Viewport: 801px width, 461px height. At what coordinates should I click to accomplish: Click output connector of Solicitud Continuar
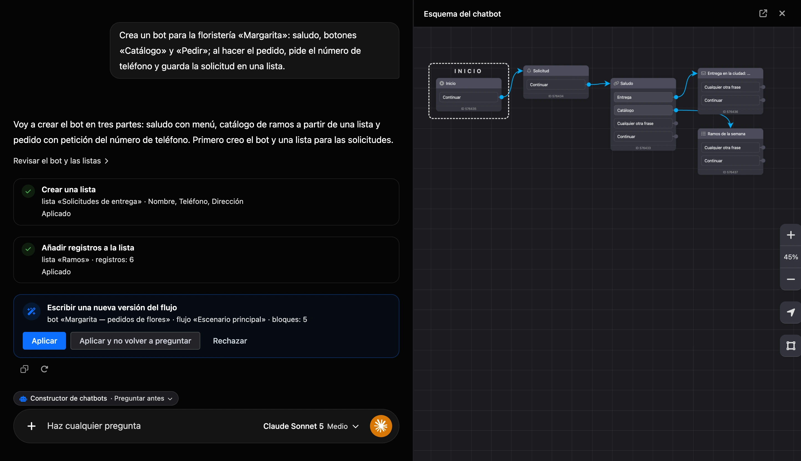pyautogui.click(x=589, y=84)
